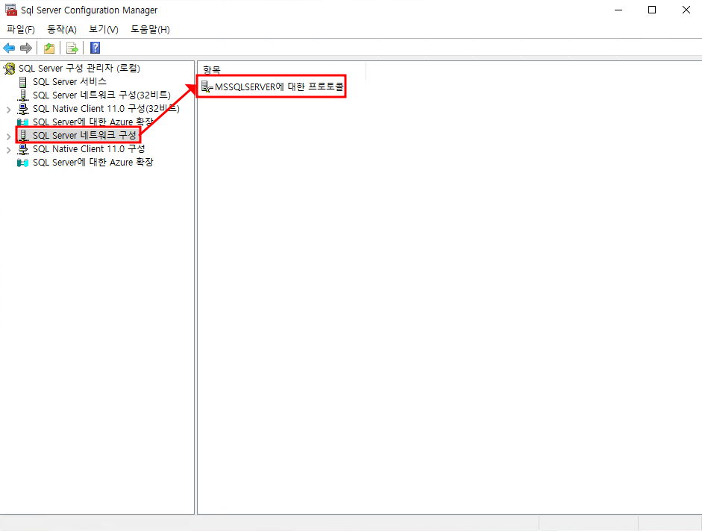Maximize the Configuration Manager window
The width and height of the screenshot is (702, 531).
[652, 10]
